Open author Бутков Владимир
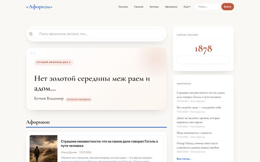 pyautogui.click(x=49, y=99)
